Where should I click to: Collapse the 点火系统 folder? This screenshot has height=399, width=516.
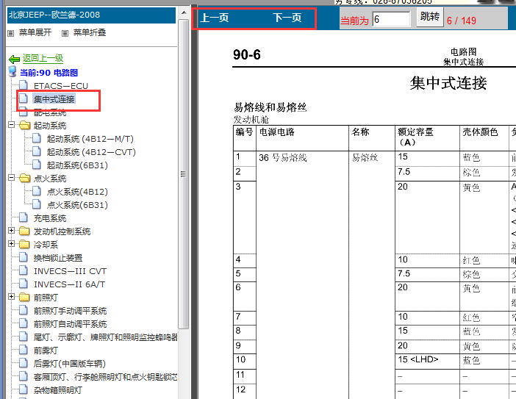tap(11, 178)
